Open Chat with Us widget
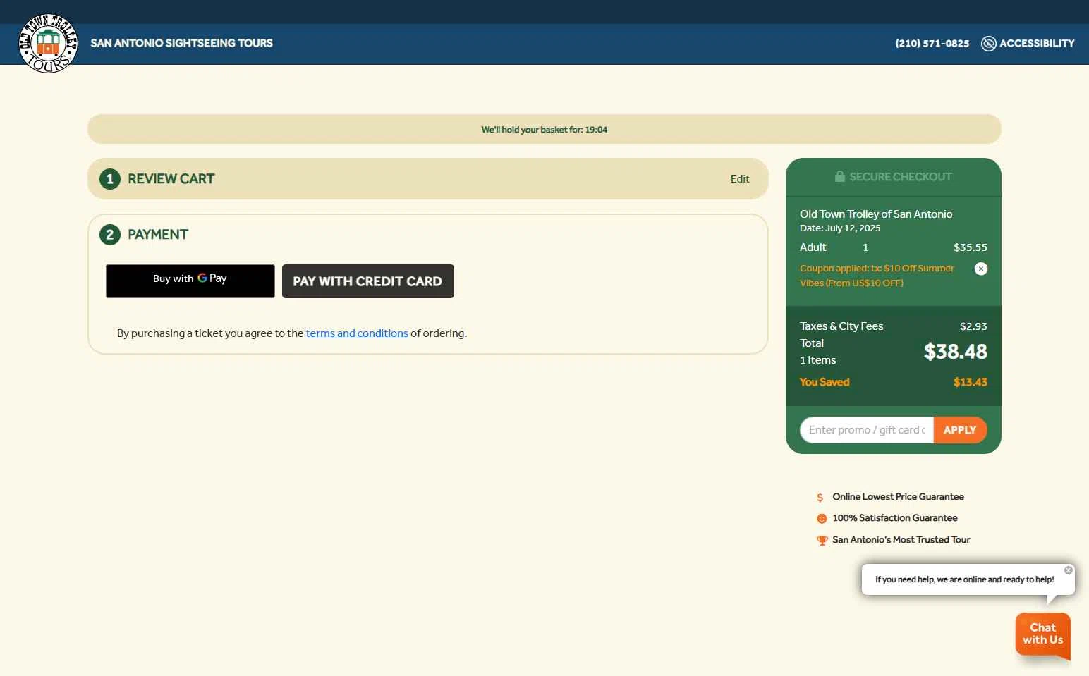Screen dimensions: 1089x676 pos(1043,634)
